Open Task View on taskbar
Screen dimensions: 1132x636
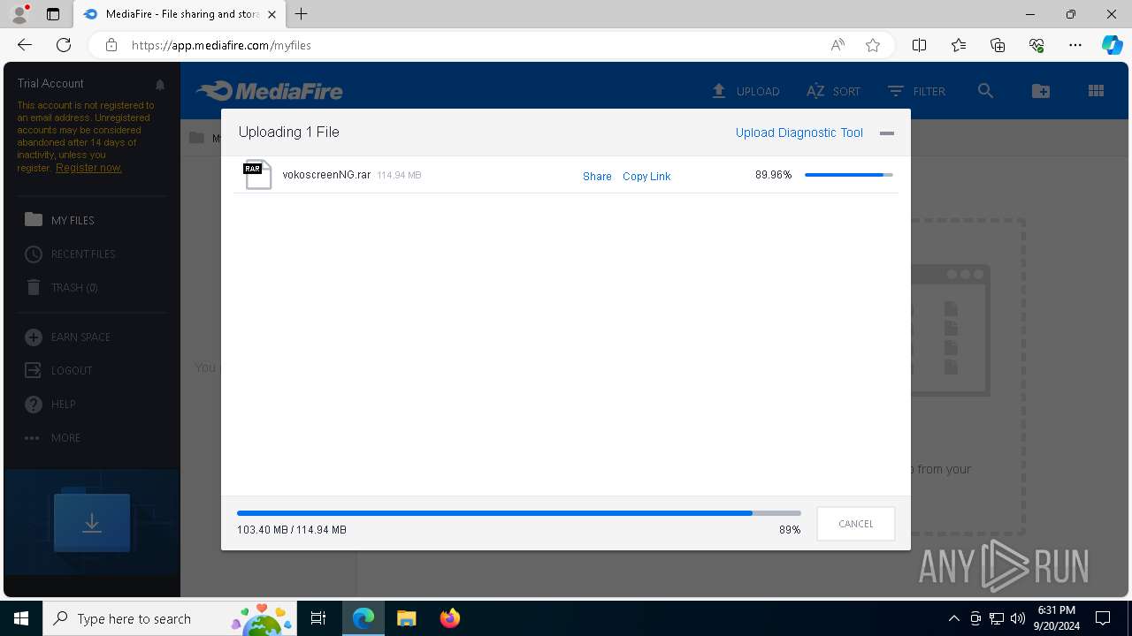coord(319,618)
